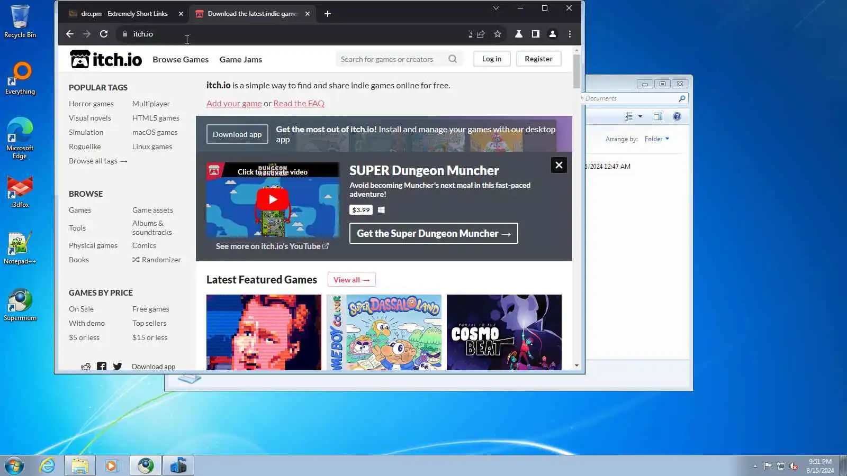The image size is (847, 476).
Task: Open the Chrome Labs flask icon
Action: (x=519, y=34)
